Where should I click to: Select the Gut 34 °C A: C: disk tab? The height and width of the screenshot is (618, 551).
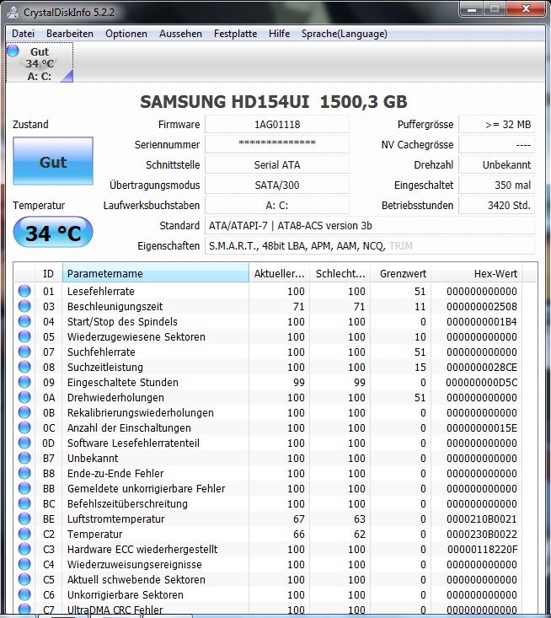[x=40, y=62]
